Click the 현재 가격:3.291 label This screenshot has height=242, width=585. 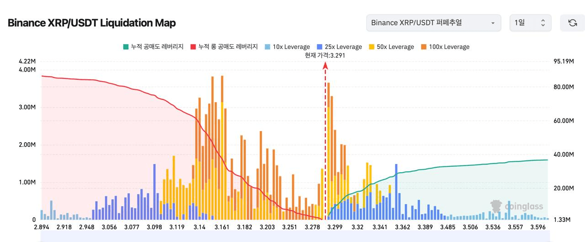coord(325,56)
